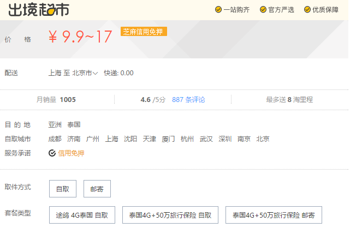
Task: Click the 配送 row label
Action: [x=11, y=73]
